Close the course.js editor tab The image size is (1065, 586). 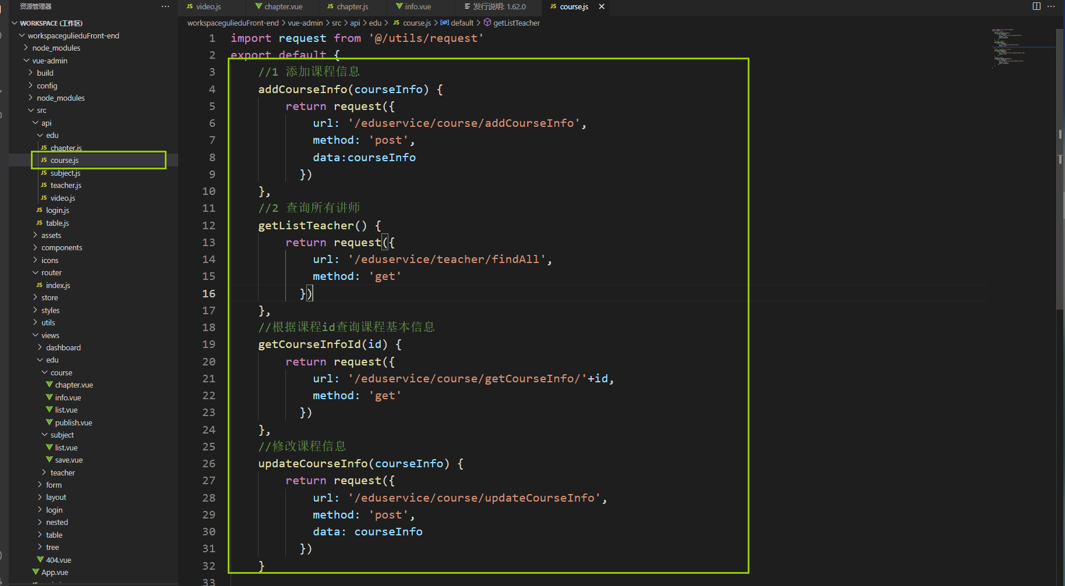pos(602,6)
